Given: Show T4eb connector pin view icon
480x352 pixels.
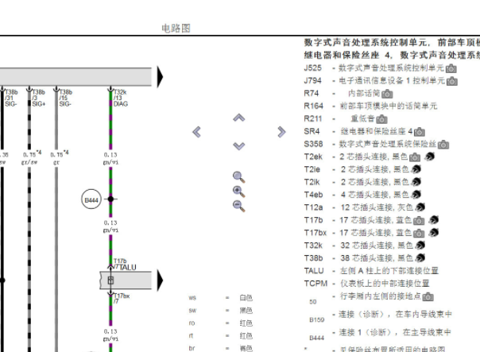Looking at the screenshot, I should point(416,195).
